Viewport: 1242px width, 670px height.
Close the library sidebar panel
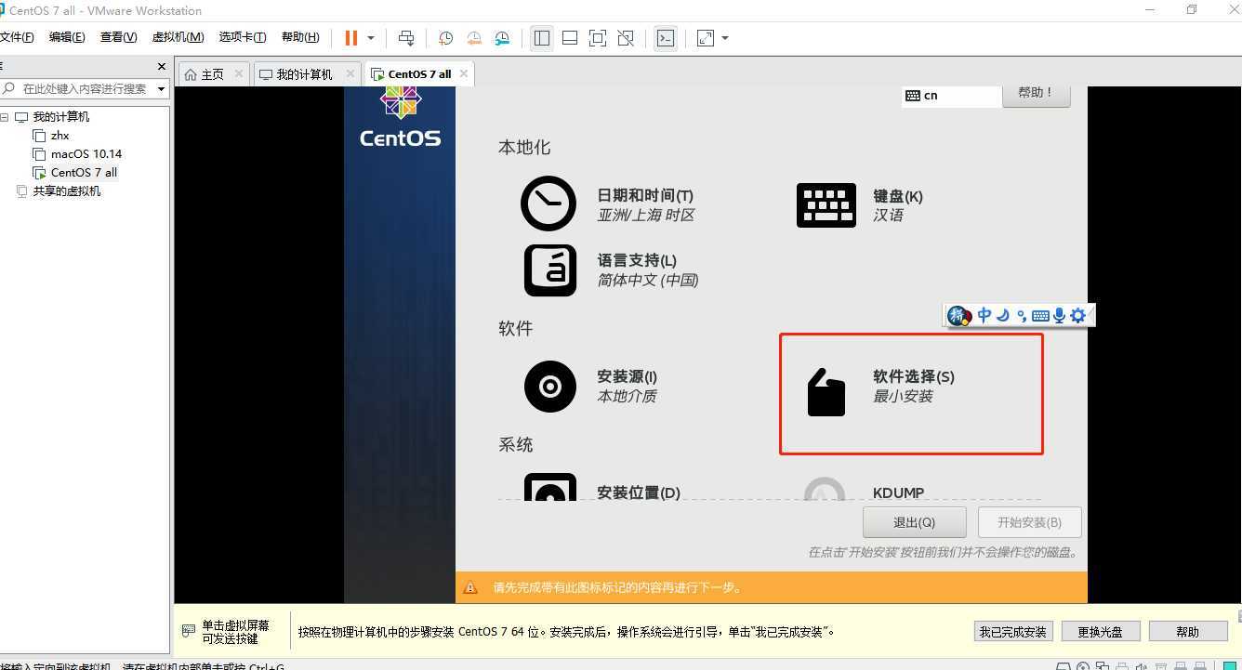pyautogui.click(x=162, y=67)
